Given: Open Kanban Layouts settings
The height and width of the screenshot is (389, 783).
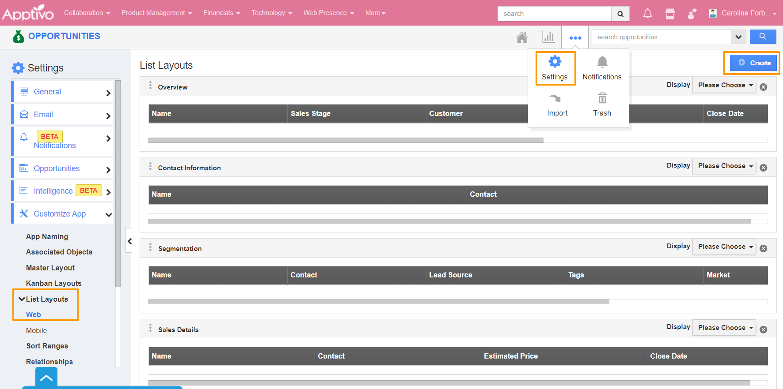Looking at the screenshot, I should 54,283.
